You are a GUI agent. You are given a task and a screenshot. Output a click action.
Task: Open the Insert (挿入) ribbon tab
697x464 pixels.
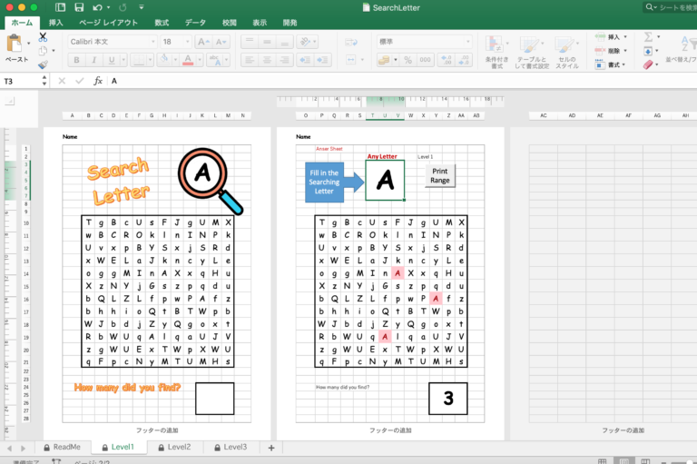55,23
